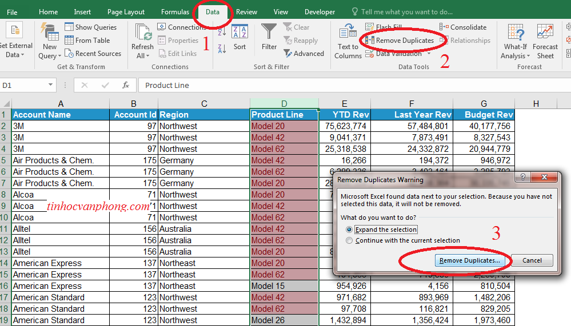Switch to the Review tab

pyautogui.click(x=246, y=12)
